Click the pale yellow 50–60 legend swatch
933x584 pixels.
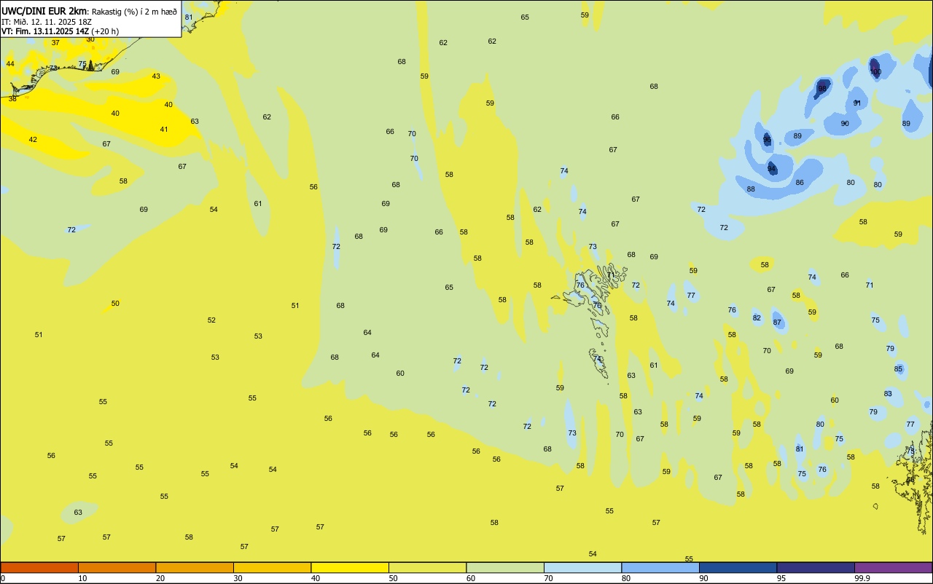click(427, 567)
